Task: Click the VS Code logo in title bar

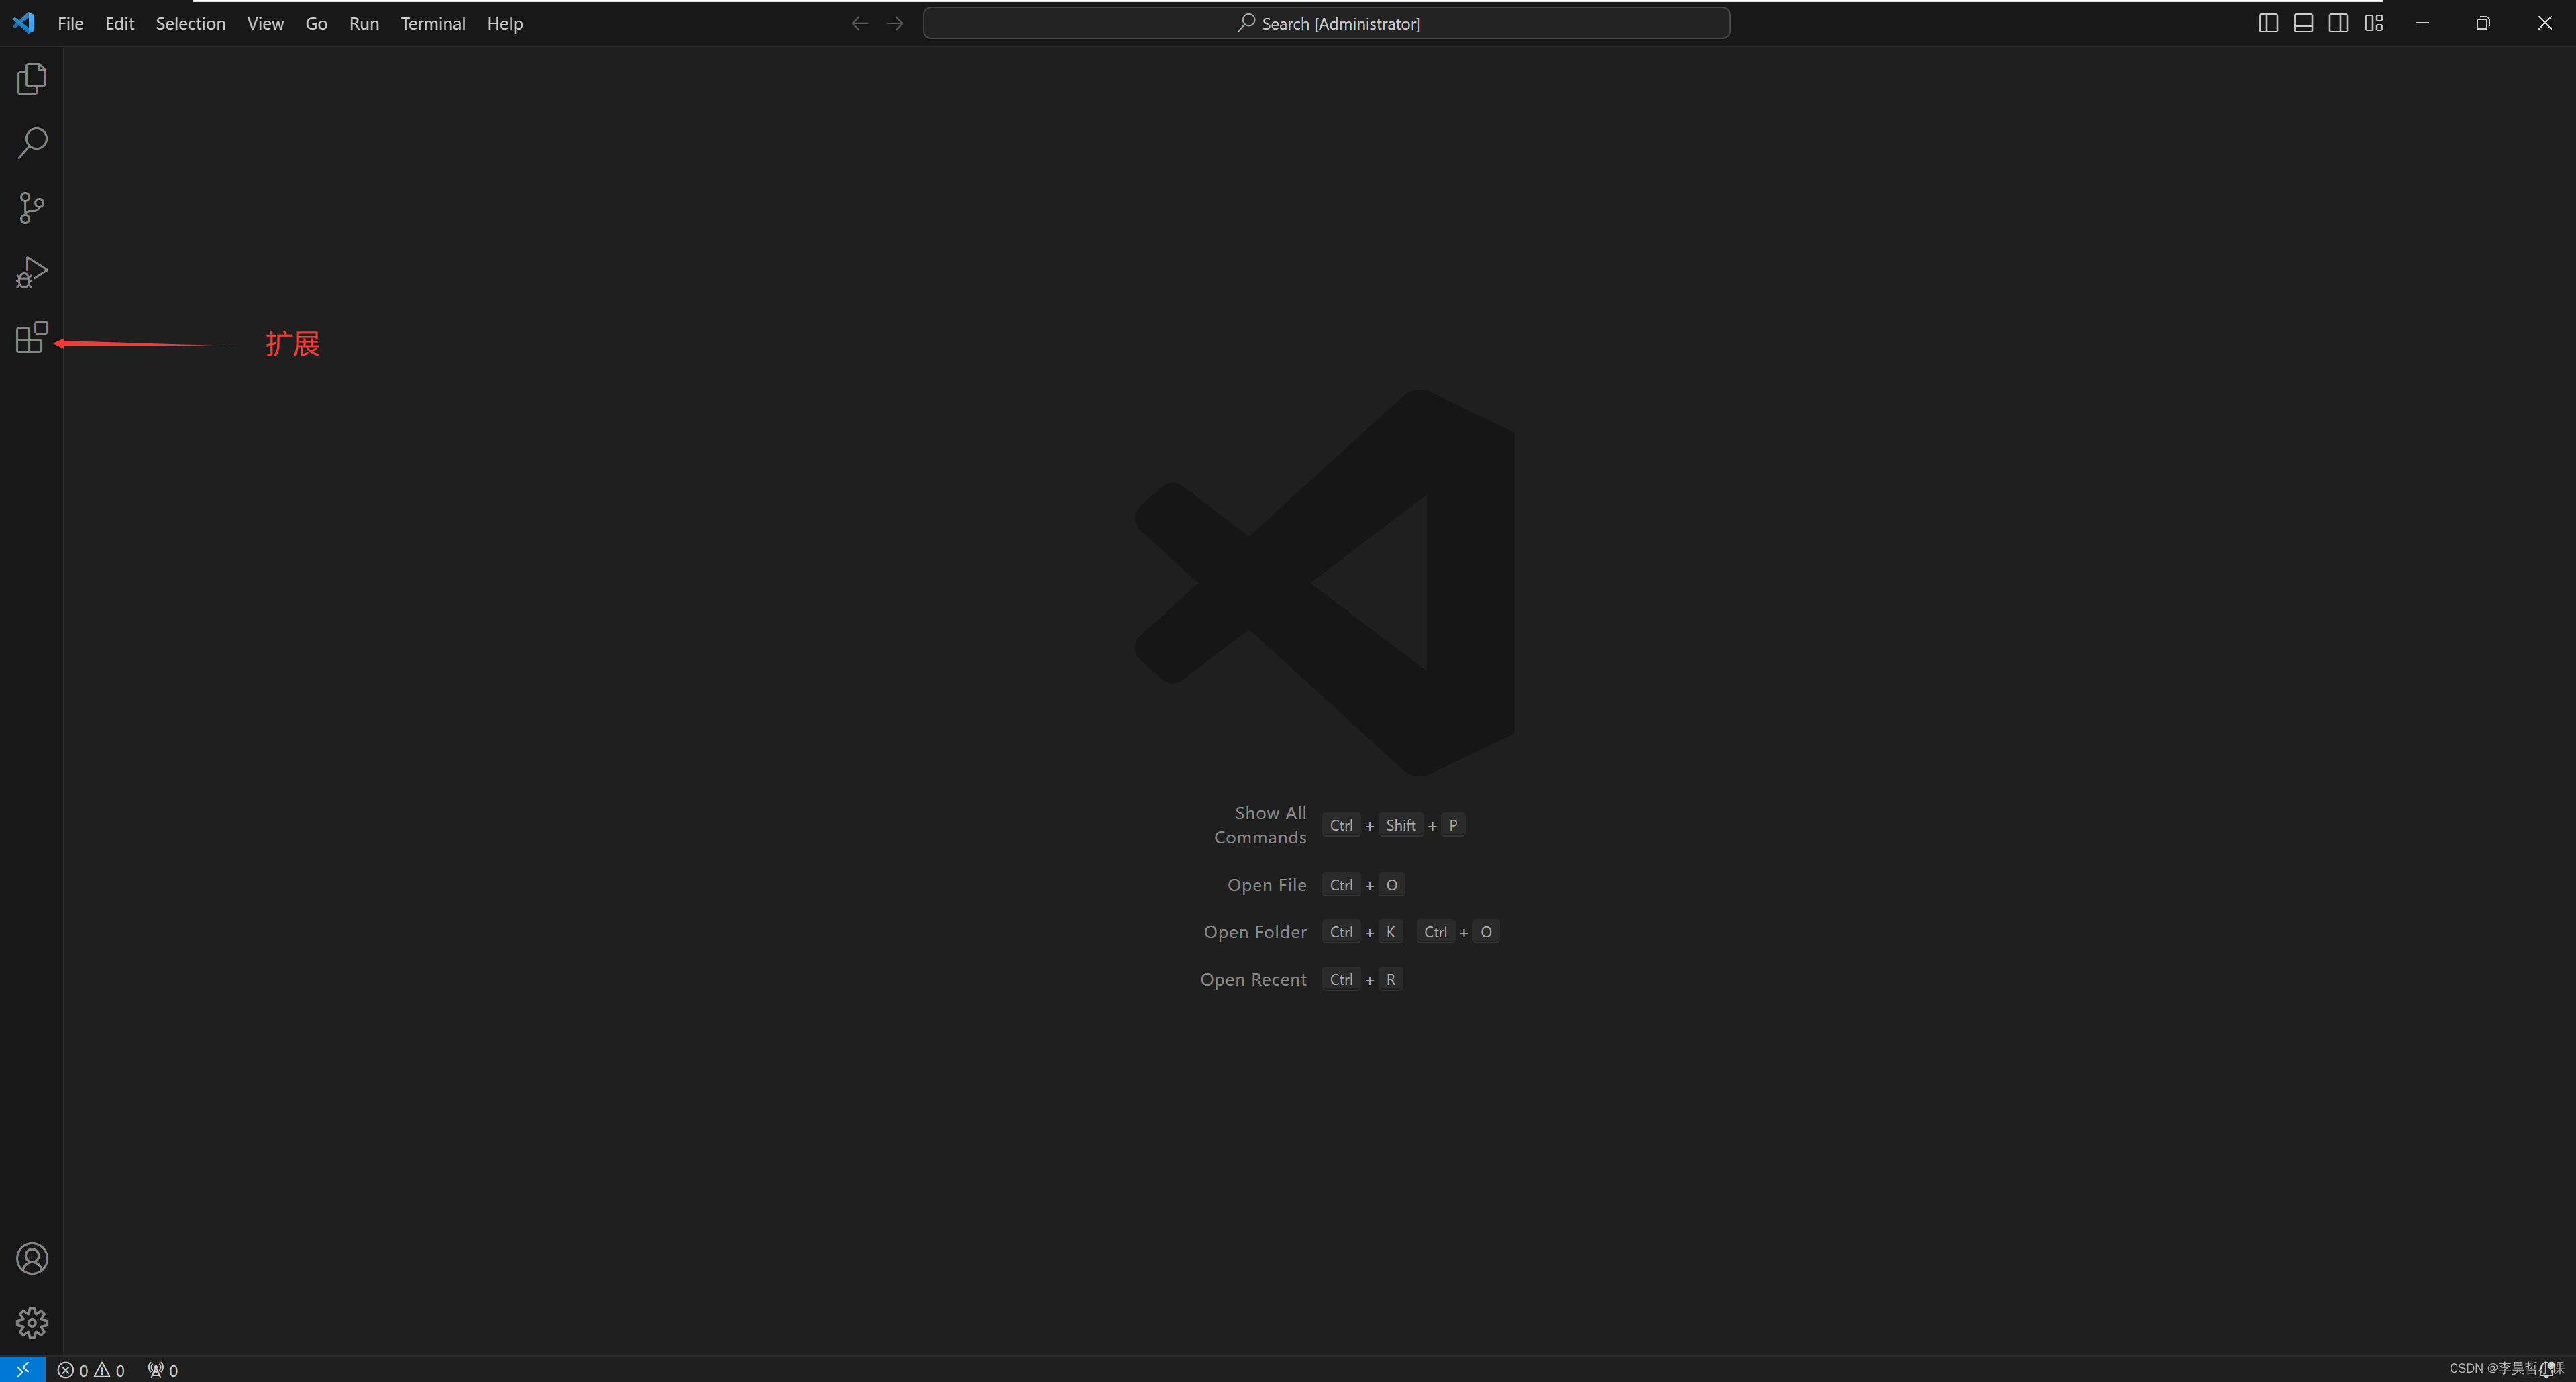Action: click(24, 23)
